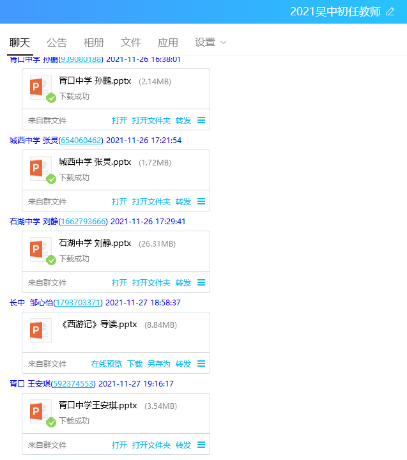
Task: Click sender name 城西中学 张灵
Action: pyautogui.click(x=34, y=141)
